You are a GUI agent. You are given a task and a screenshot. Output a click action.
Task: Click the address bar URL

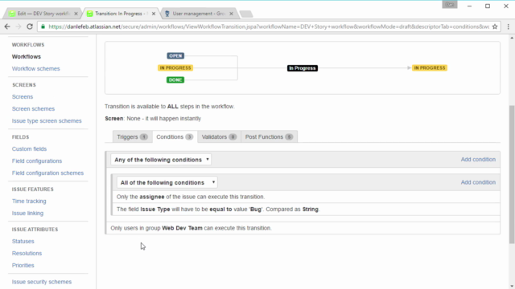coord(269,26)
